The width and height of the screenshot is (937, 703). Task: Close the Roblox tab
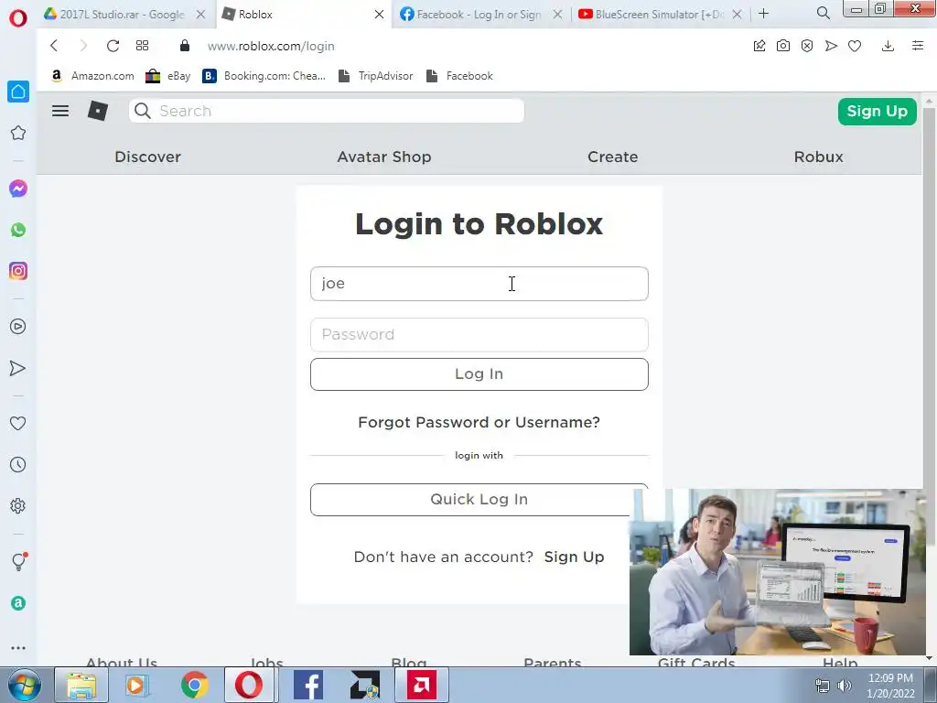tap(379, 15)
